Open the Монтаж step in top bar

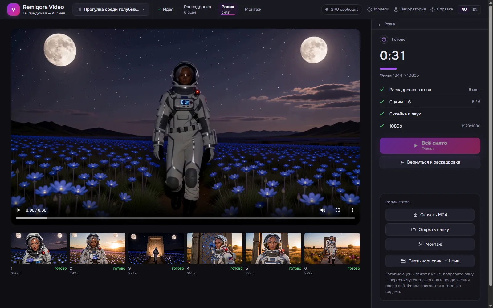pos(253,10)
